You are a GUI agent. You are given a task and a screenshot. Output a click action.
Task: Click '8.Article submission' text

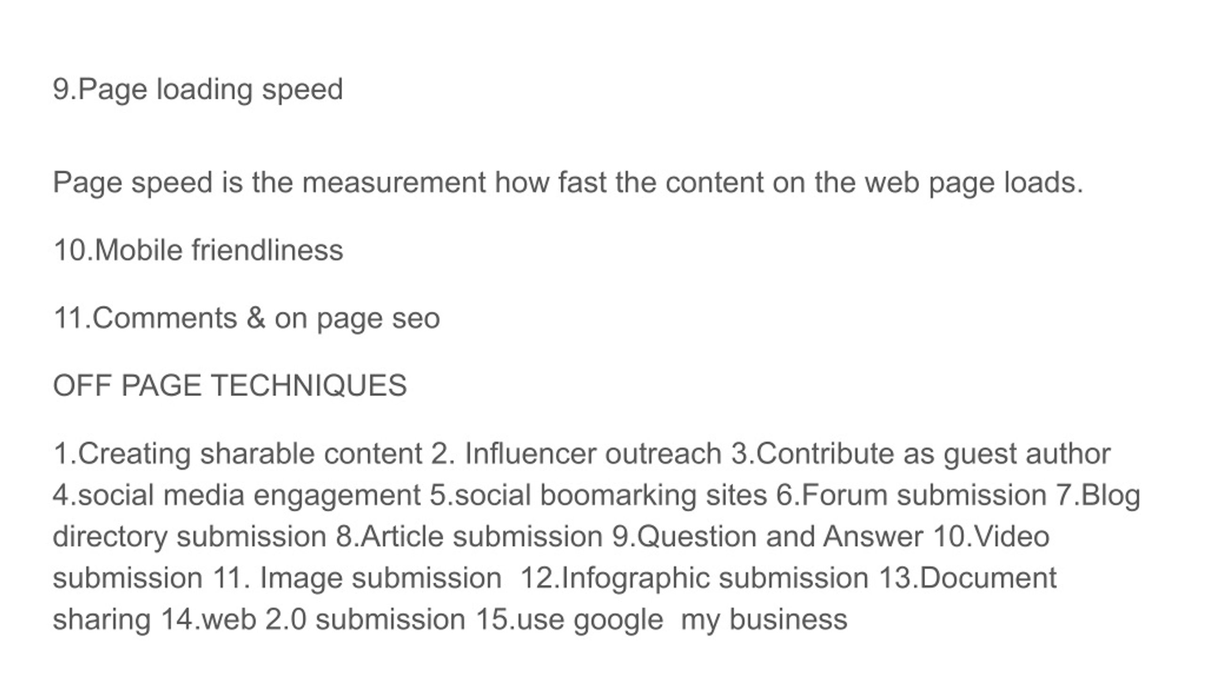[x=469, y=537]
